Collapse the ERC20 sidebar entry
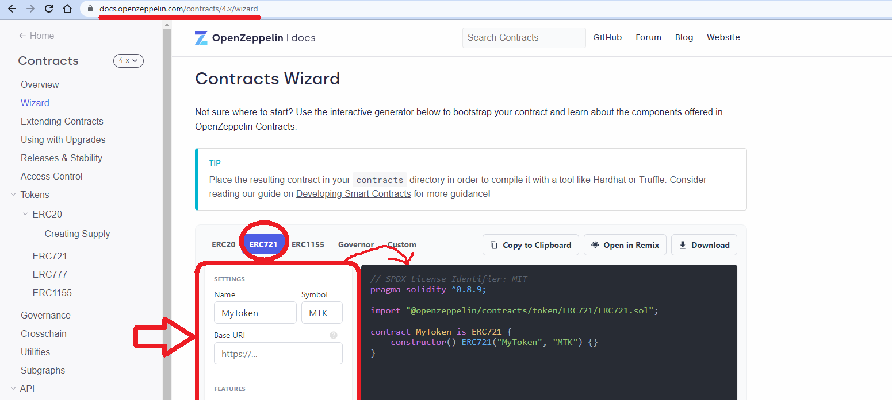 point(25,214)
